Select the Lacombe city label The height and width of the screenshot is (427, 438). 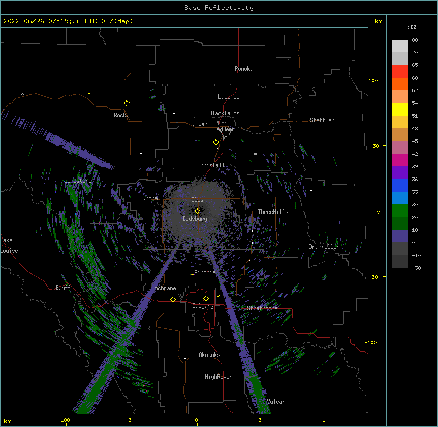pos(229,97)
